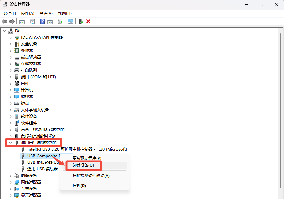This screenshot has width=284, height=199.
Task: Collapse the FXL root computer node
Action: 4,31
